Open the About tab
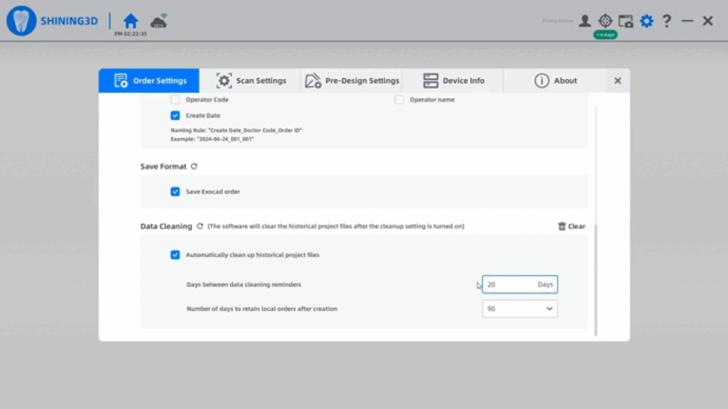Screen dimensions: 728x409 (555, 81)
